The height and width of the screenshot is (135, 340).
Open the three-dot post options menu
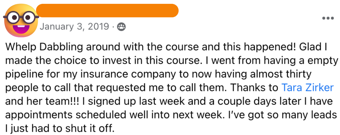coord(328,18)
